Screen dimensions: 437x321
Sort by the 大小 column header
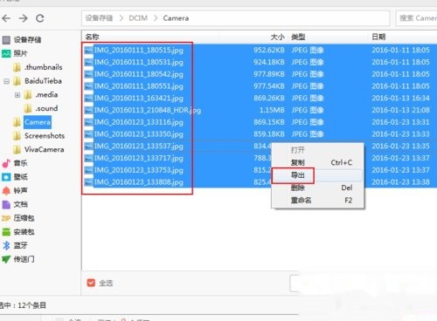pos(277,37)
